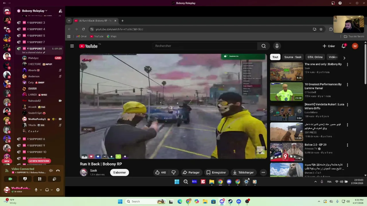Start screen share in Discord voice panel

click(x=25, y=179)
